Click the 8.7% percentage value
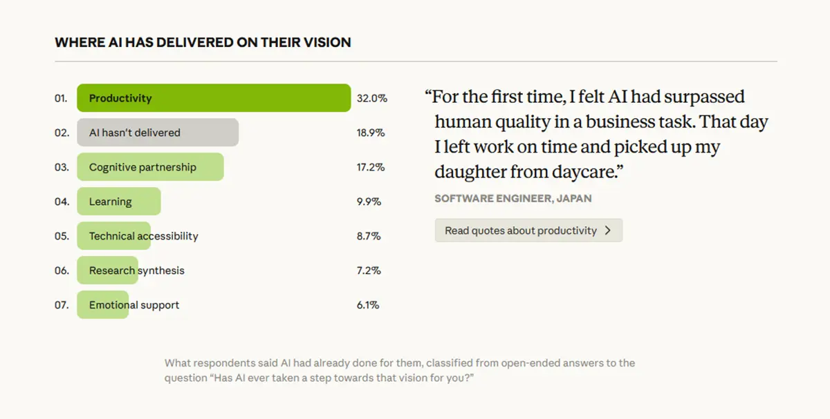 [369, 236]
